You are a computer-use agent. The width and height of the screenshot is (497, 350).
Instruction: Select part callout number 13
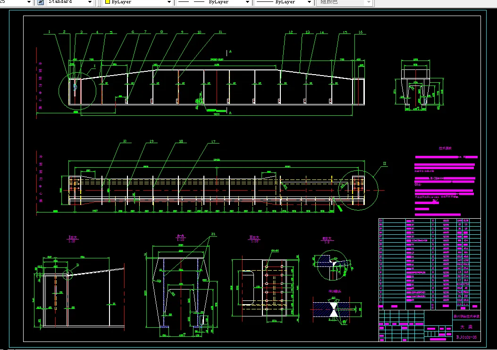point(307,32)
